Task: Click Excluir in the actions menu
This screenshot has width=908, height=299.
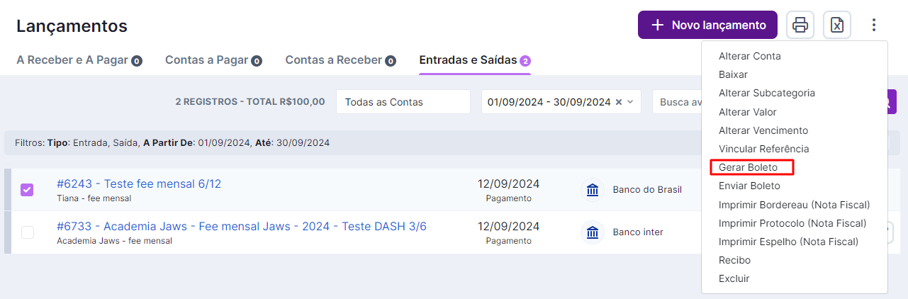Action: [x=734, y=278]
